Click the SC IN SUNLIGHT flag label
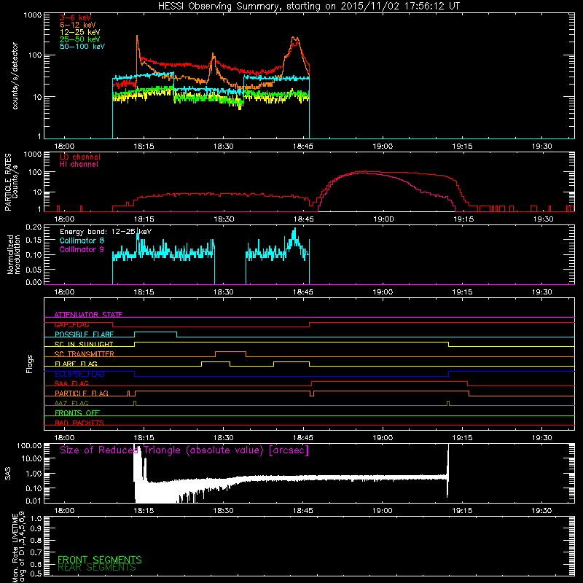 click(x=84, y=344)
